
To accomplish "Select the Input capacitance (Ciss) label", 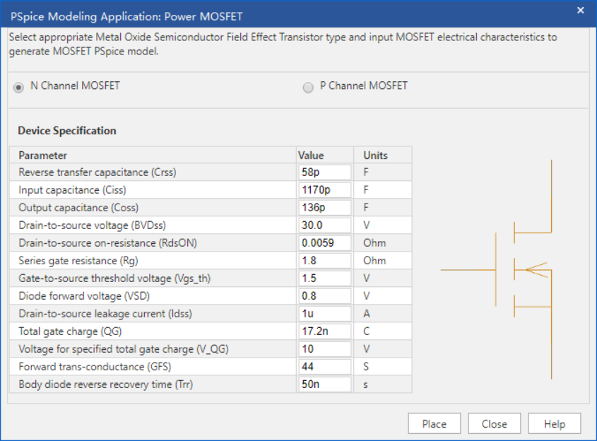I will pos(72,189).
